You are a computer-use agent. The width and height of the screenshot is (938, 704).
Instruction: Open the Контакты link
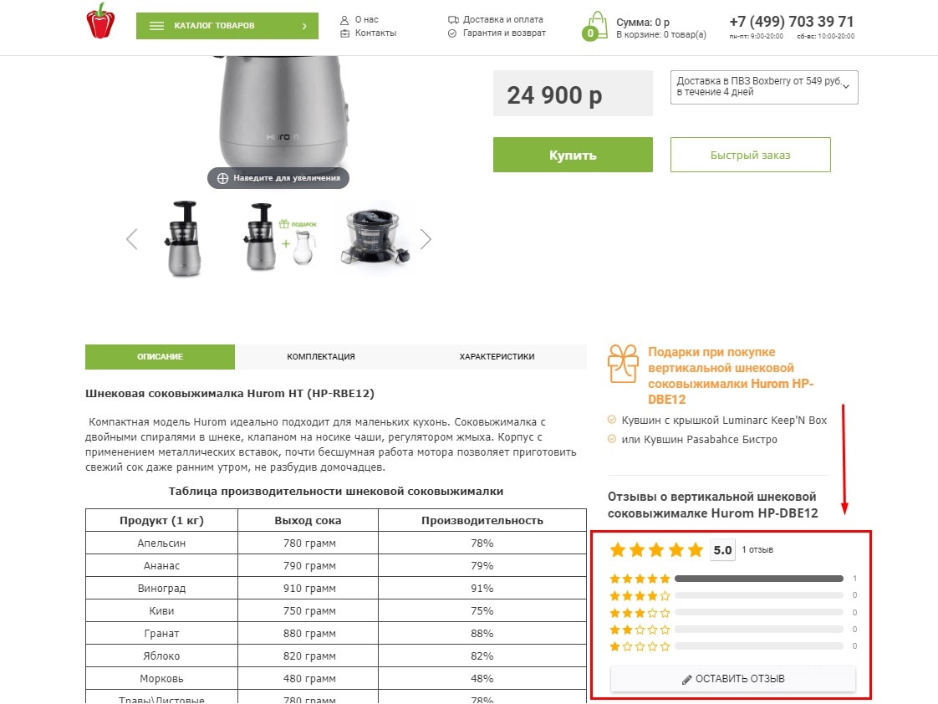tap(375, 33)
